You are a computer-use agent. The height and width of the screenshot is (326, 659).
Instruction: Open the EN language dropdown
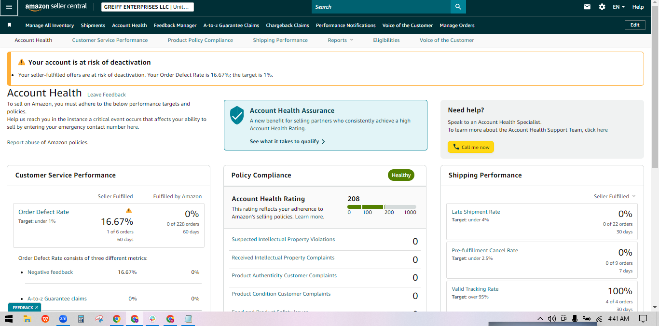coord(618,7)
